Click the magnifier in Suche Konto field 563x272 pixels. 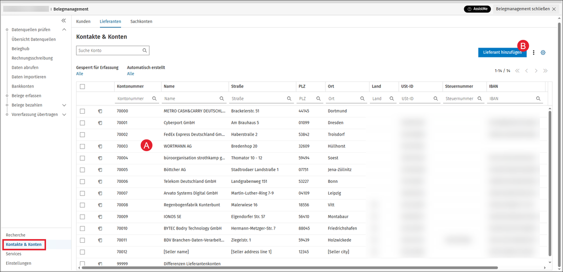pyautogui.click(x=145, y=51)
